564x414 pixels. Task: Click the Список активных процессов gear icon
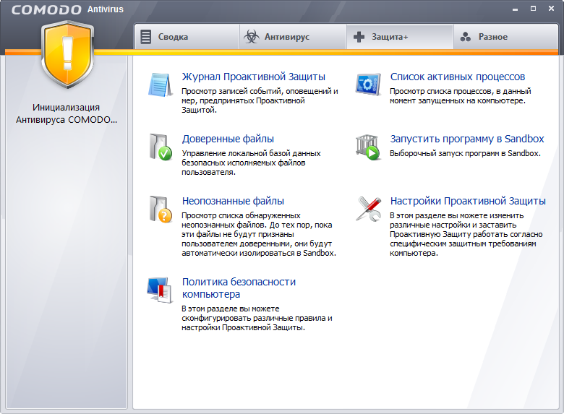[x=368, y=85]
